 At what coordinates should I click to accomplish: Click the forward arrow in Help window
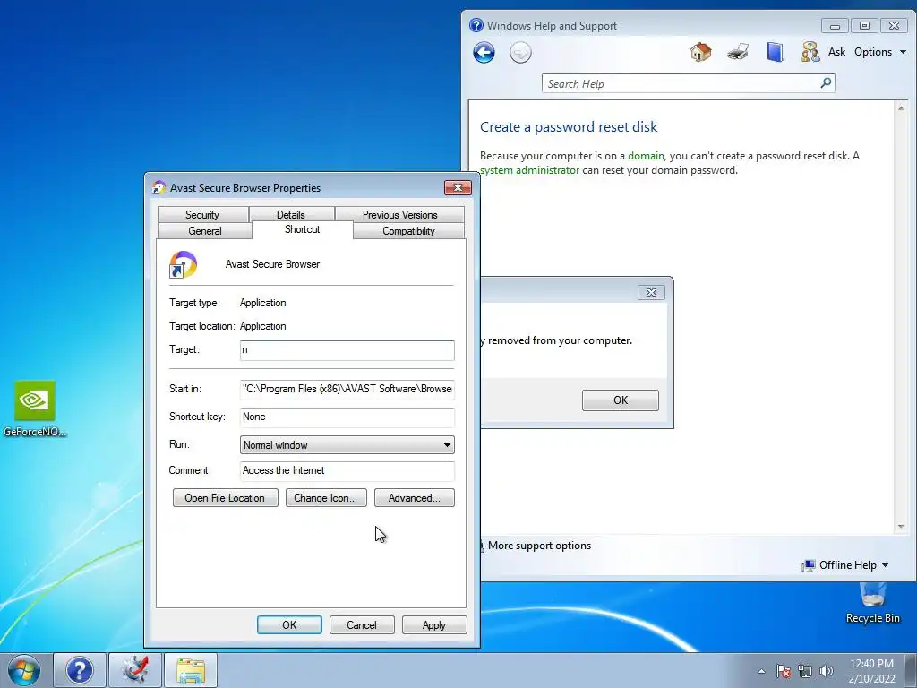coord(520,53)
